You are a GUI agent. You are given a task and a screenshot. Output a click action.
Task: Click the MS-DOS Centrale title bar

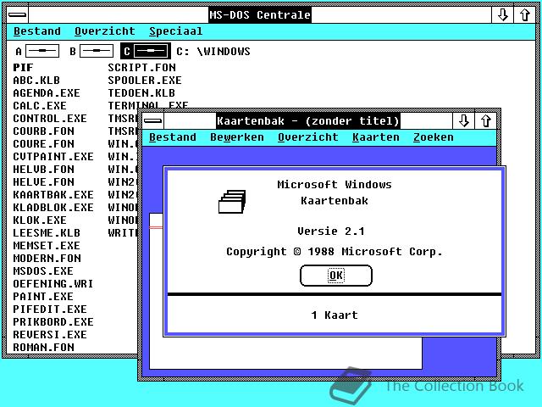click(260, 15)
